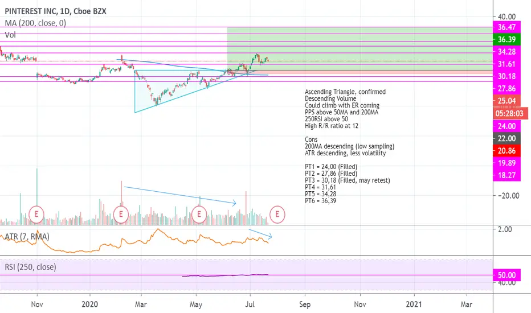Click the 24.00 price label

pos(507,126)
